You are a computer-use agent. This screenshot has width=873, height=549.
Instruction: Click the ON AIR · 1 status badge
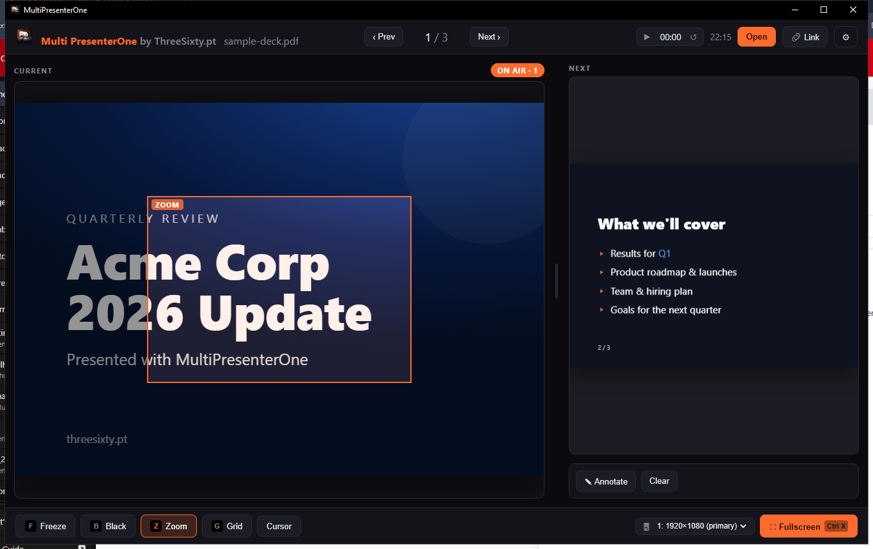click(518, 70)
